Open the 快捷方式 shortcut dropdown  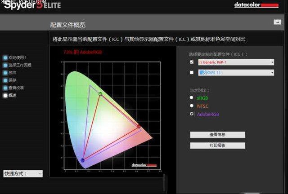coord(23,174)
